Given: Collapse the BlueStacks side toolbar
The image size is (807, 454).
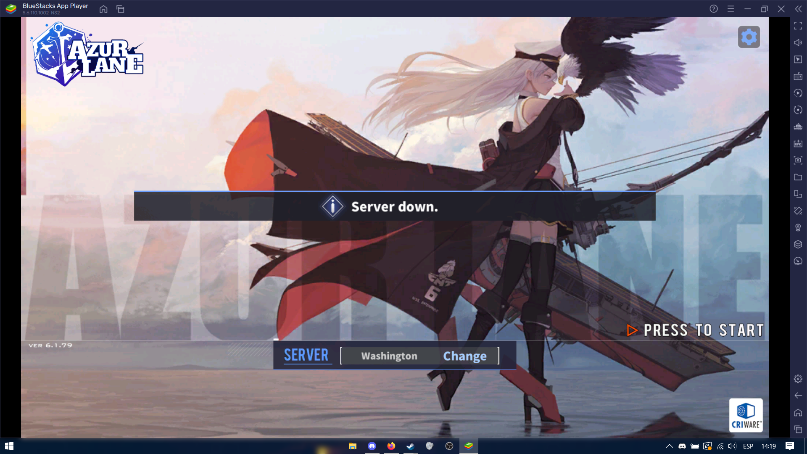Looking at the screenshot, I should [798, 9].
